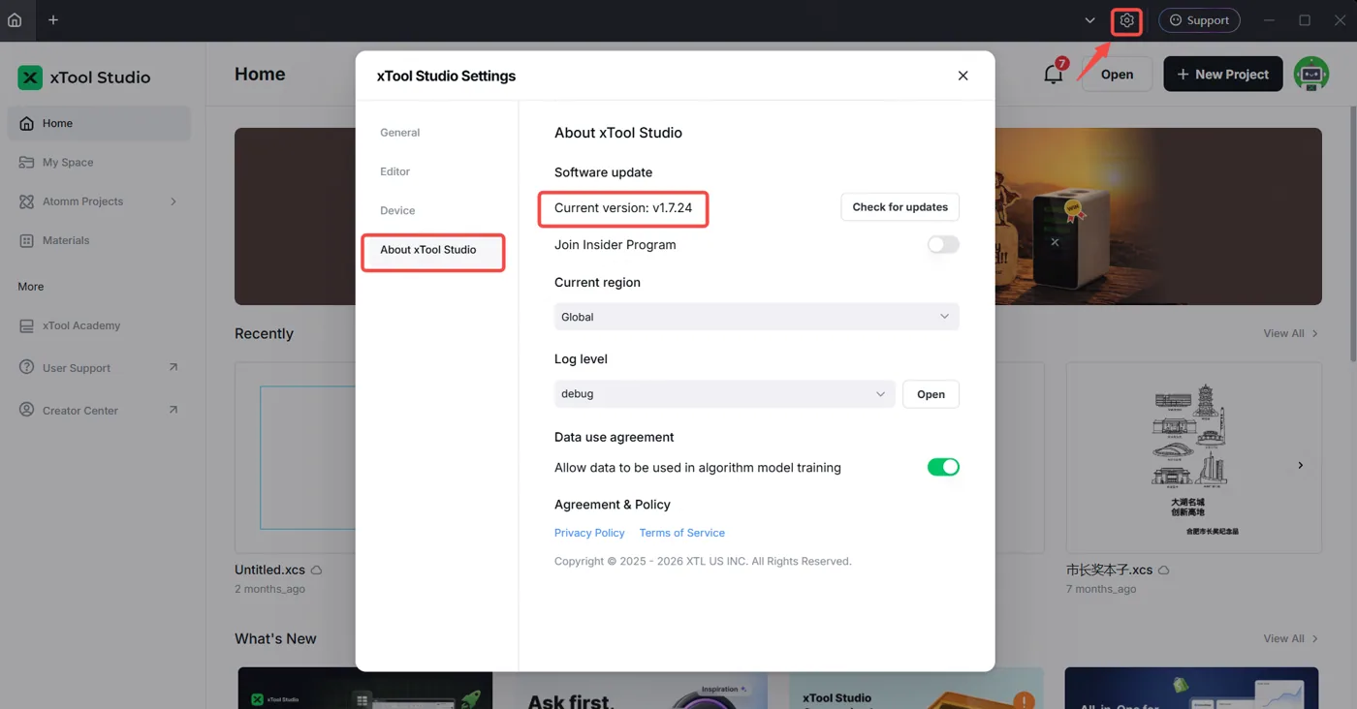Click next arrow on the Recently carousel

coord(1301,466)
